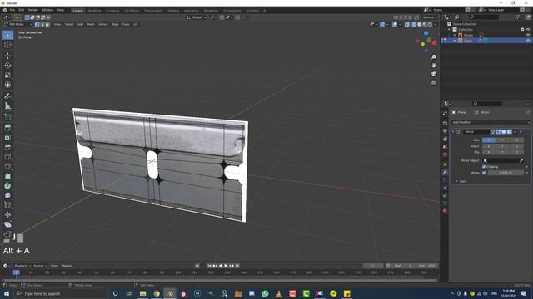Open the Global transform orientation dropdown
The width and height of the screenshot is (533, 299).
197,17
